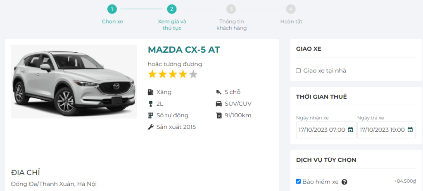423x191 pixels.
Task: Go to step 3 Thông tin khách hàng
Action: (x=231, y=9)
